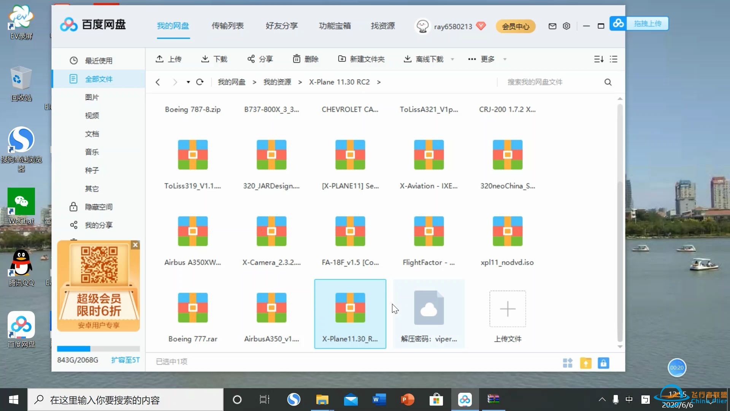Open the sort order icon
Image resolution: width=730 pixels, height=411 pixels.
599,59
